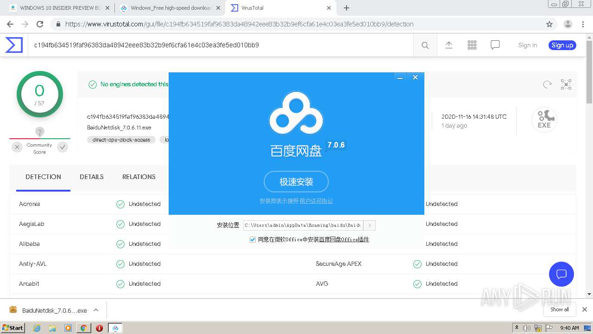Viewport: 593px width, 334px height.
Task: Click the reanalyze refresh icon
Action: pos(548,84)
